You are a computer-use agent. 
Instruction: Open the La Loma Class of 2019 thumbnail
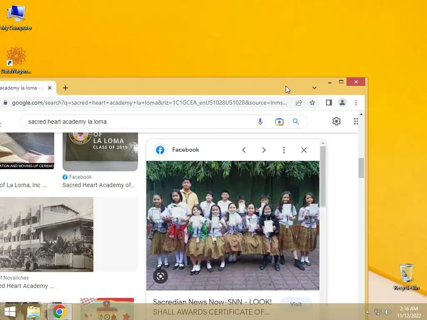click(100, 152)
